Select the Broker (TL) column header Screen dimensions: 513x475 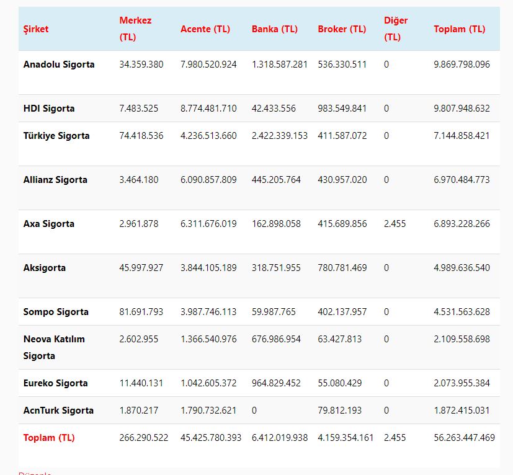pyautogui.click(x=342, y=29)
